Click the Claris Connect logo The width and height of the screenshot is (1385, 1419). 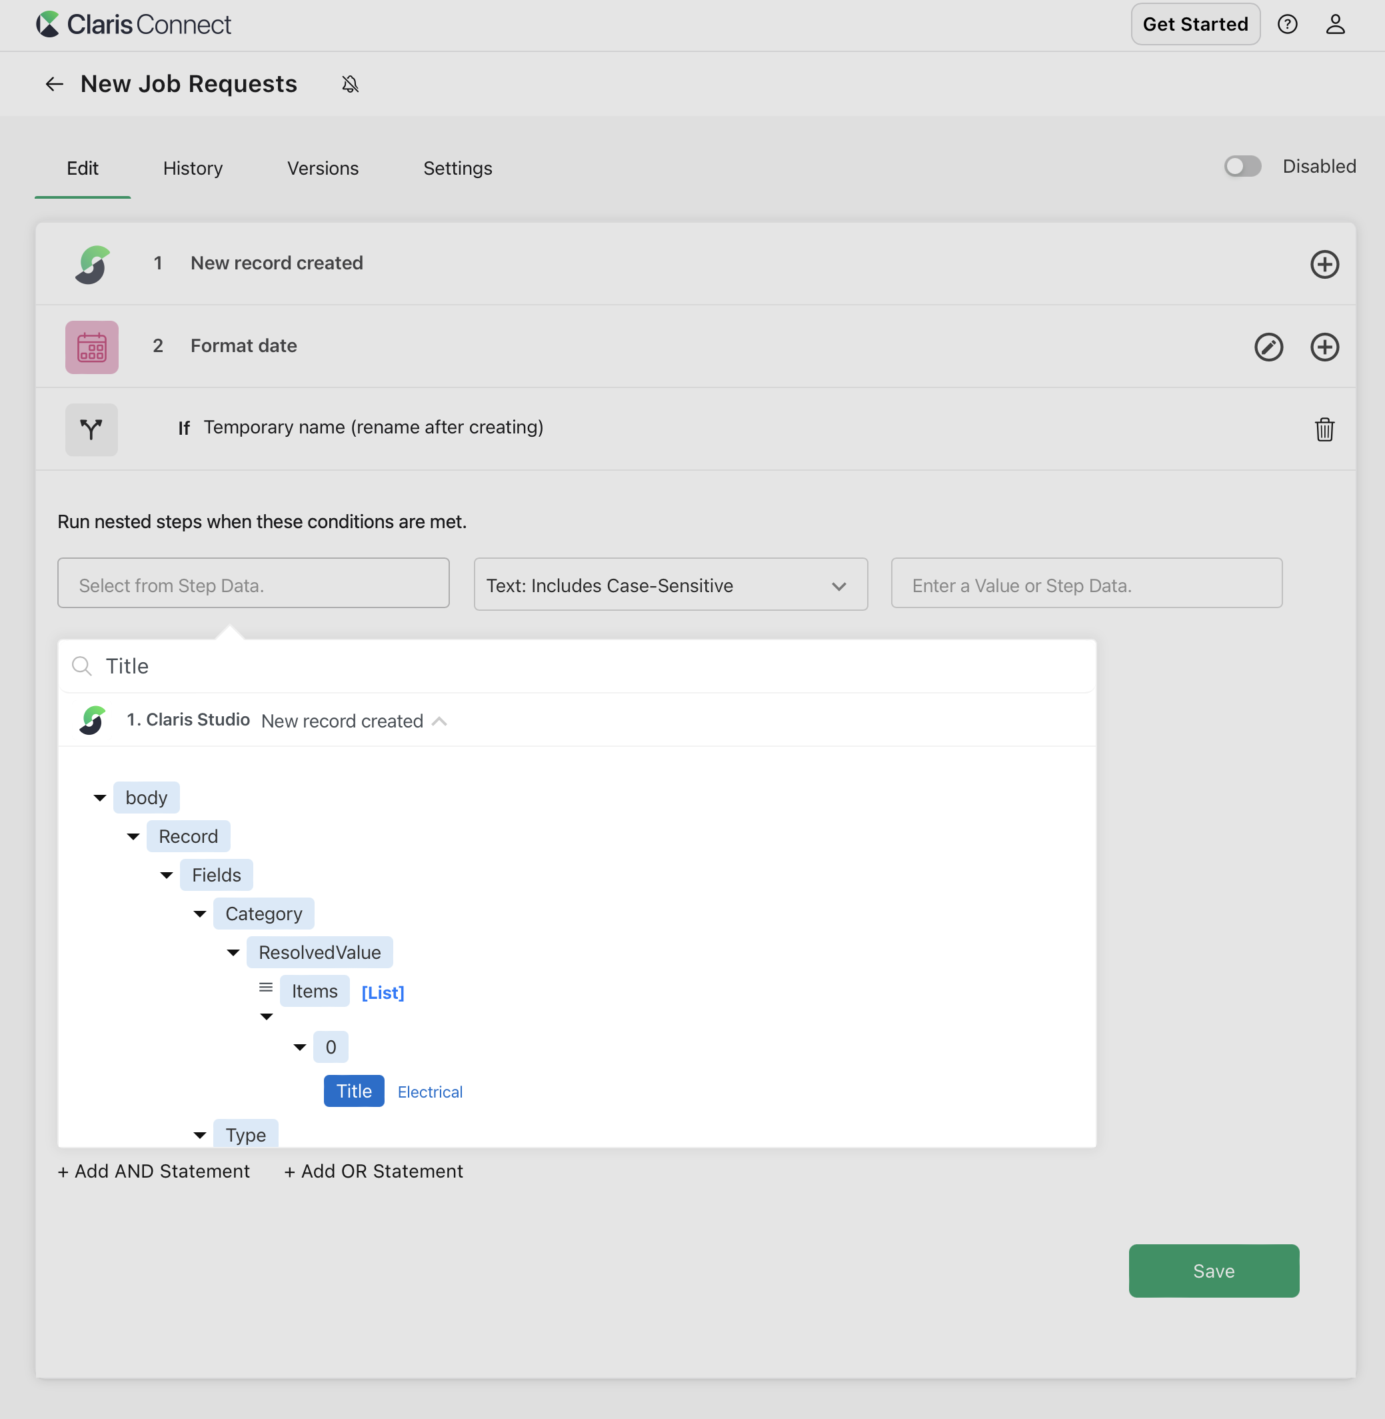point(133,24)
